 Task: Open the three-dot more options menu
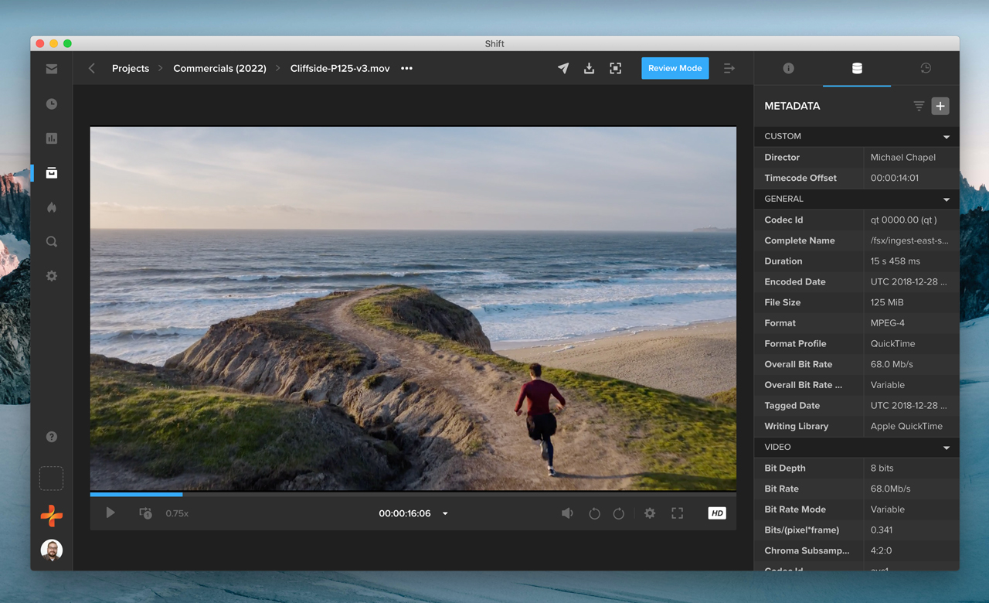(x=406, y=68)
